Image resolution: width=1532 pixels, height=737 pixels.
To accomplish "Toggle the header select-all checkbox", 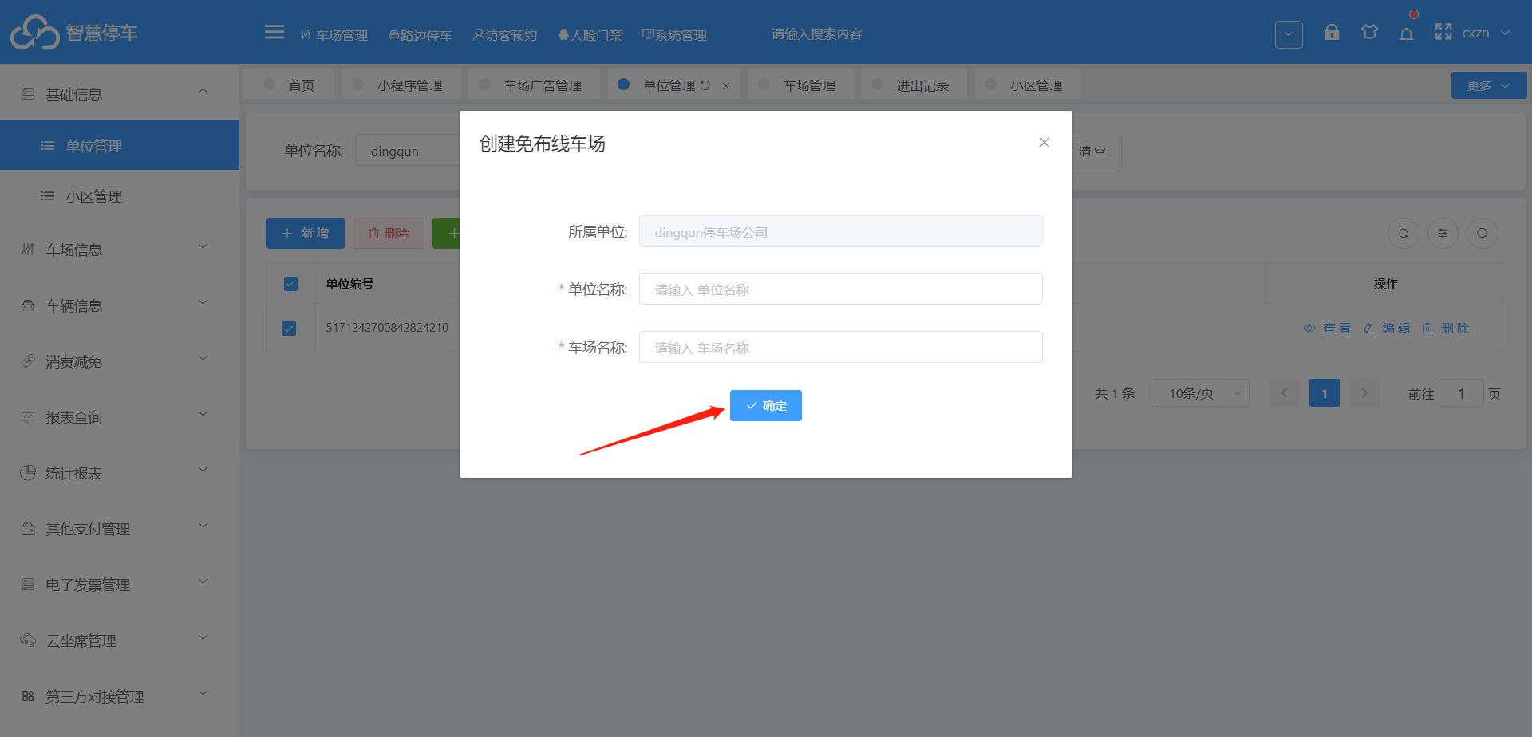I will pyautogui.click(x=290, y=284).
